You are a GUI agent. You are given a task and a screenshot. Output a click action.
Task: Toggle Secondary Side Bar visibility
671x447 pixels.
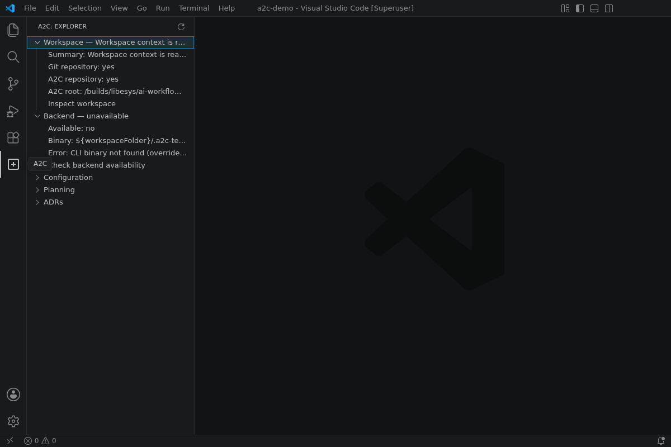click(609, 8)
